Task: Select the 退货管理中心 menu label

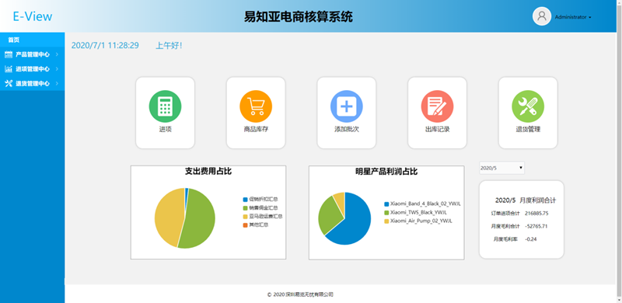Action: 33,83
